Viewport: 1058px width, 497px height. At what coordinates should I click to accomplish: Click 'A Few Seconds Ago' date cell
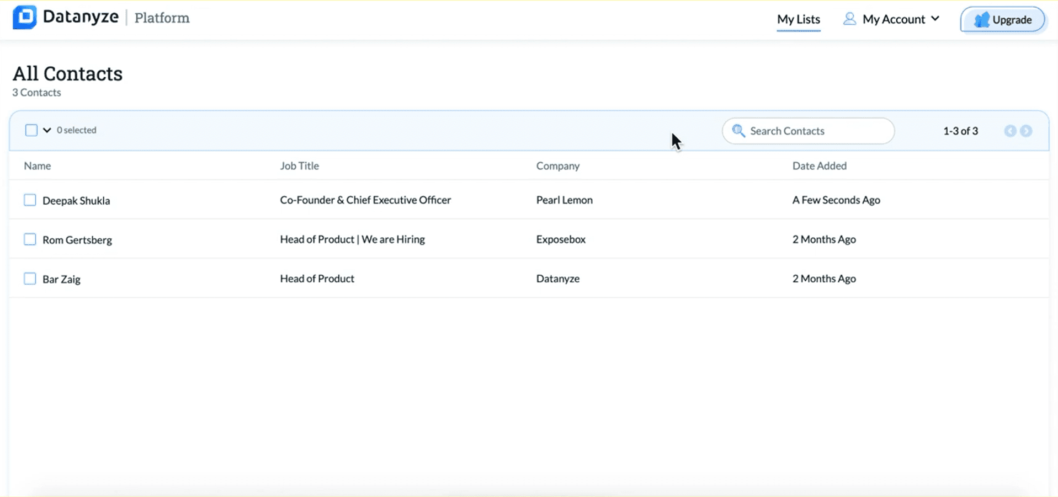click(x=836, y=200)
